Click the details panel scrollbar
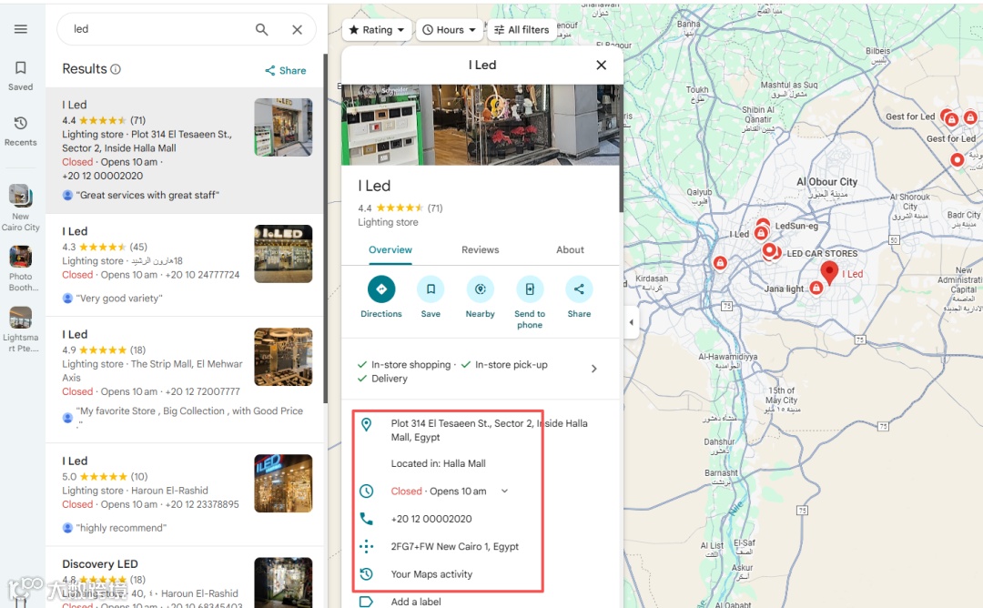 tap(622, 149)
